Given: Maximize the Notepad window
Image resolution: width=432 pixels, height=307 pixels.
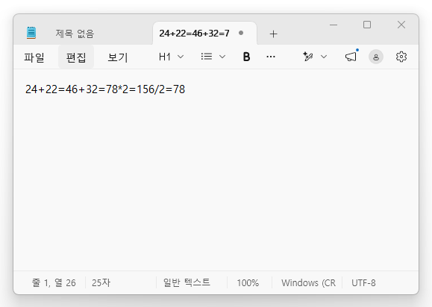Looking at the screenshot, I should pyautogui.click(x=367, y=25).
